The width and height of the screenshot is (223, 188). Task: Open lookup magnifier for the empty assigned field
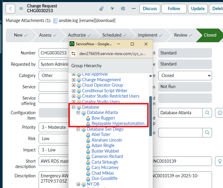click(207, 133)
